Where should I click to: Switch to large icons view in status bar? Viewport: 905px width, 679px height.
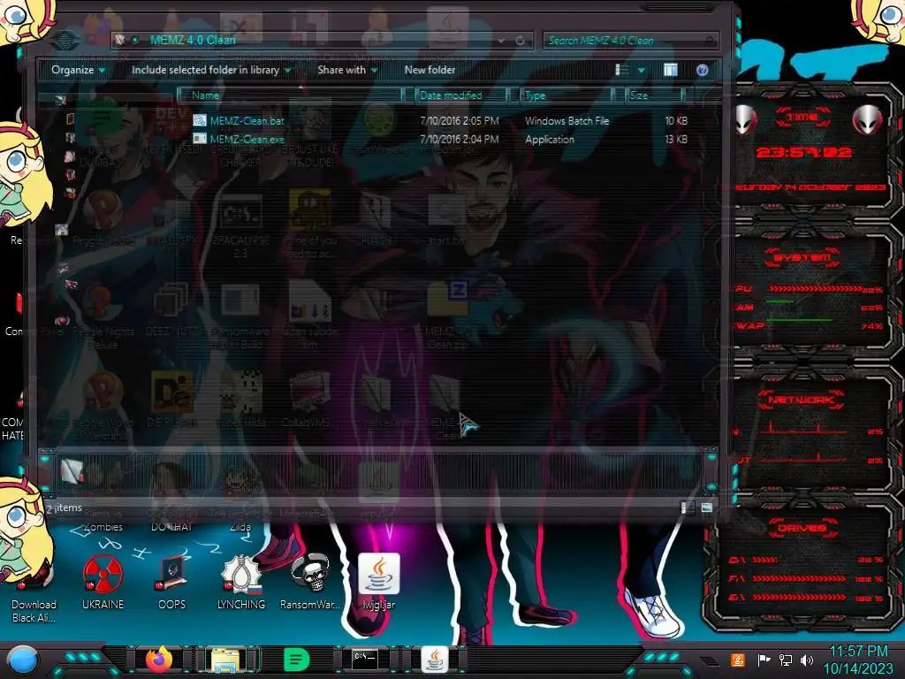pos(706,507)
